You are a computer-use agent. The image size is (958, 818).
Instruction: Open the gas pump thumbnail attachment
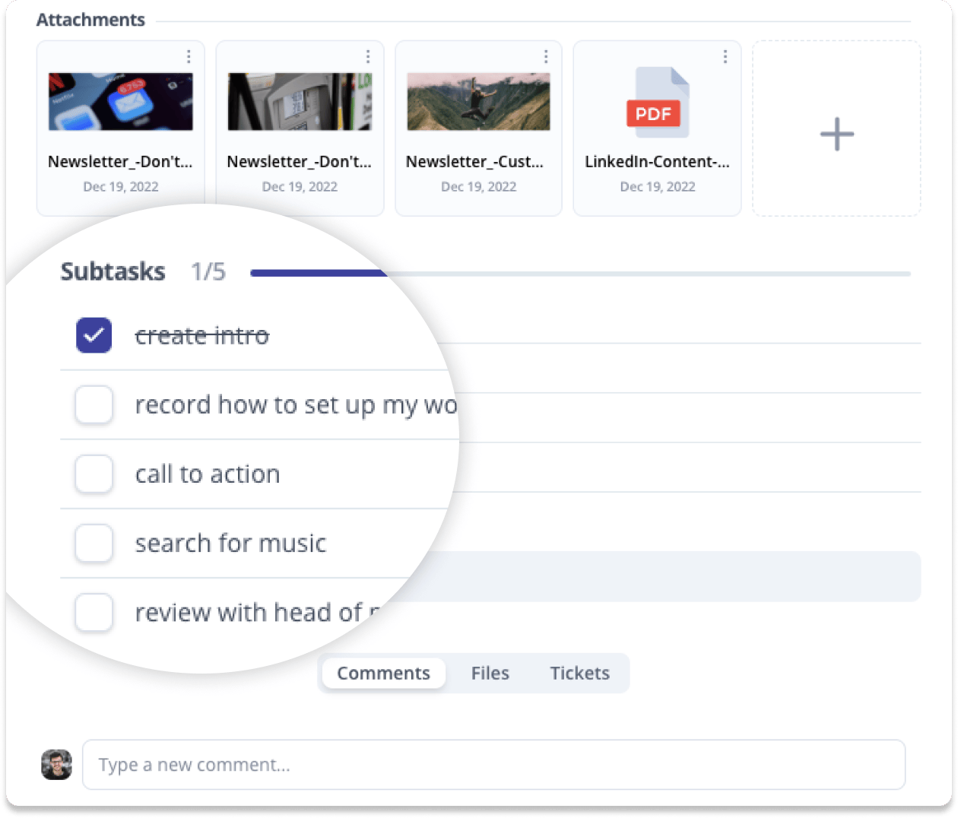(x=300, y=102)
